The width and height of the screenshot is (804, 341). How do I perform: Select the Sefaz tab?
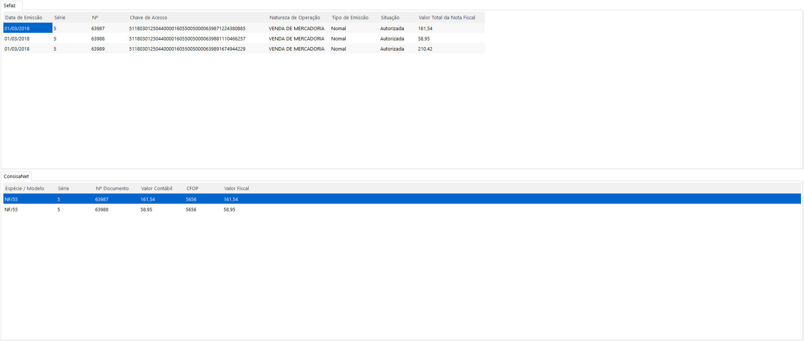point(10,6)
